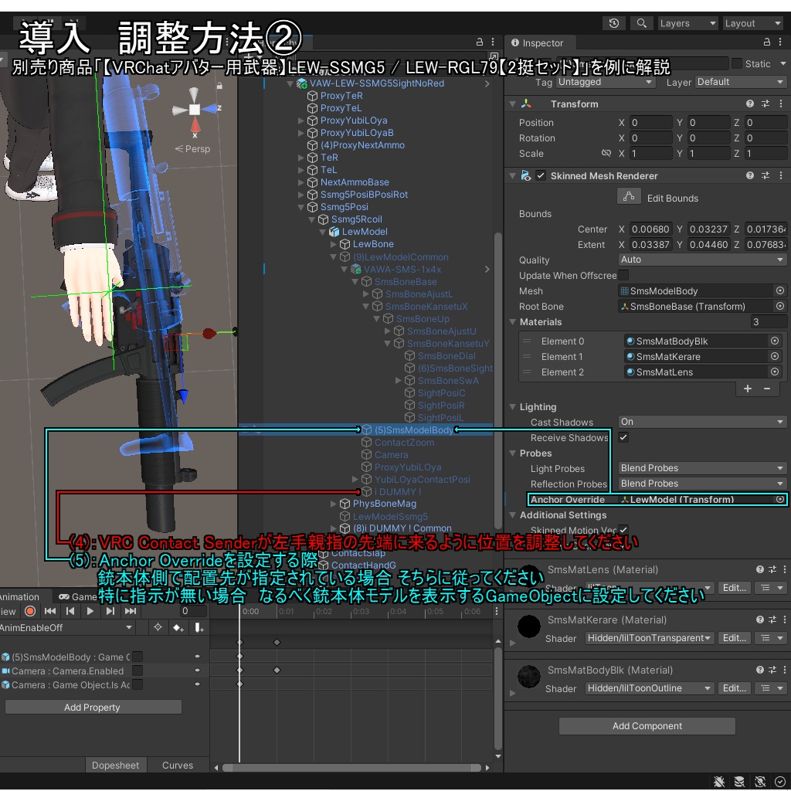Open object picker for Element 2 SmsMatLens
Screen dimensions: 791x791
(x=775, y=372)
